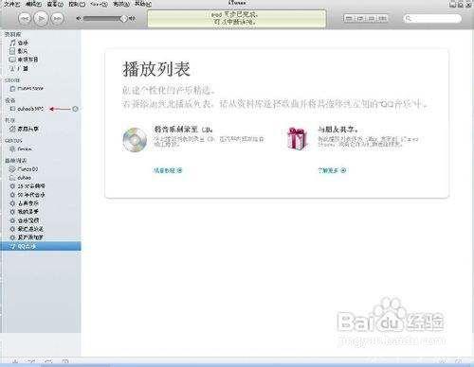Switch to album list view button

tap(360, 18)
